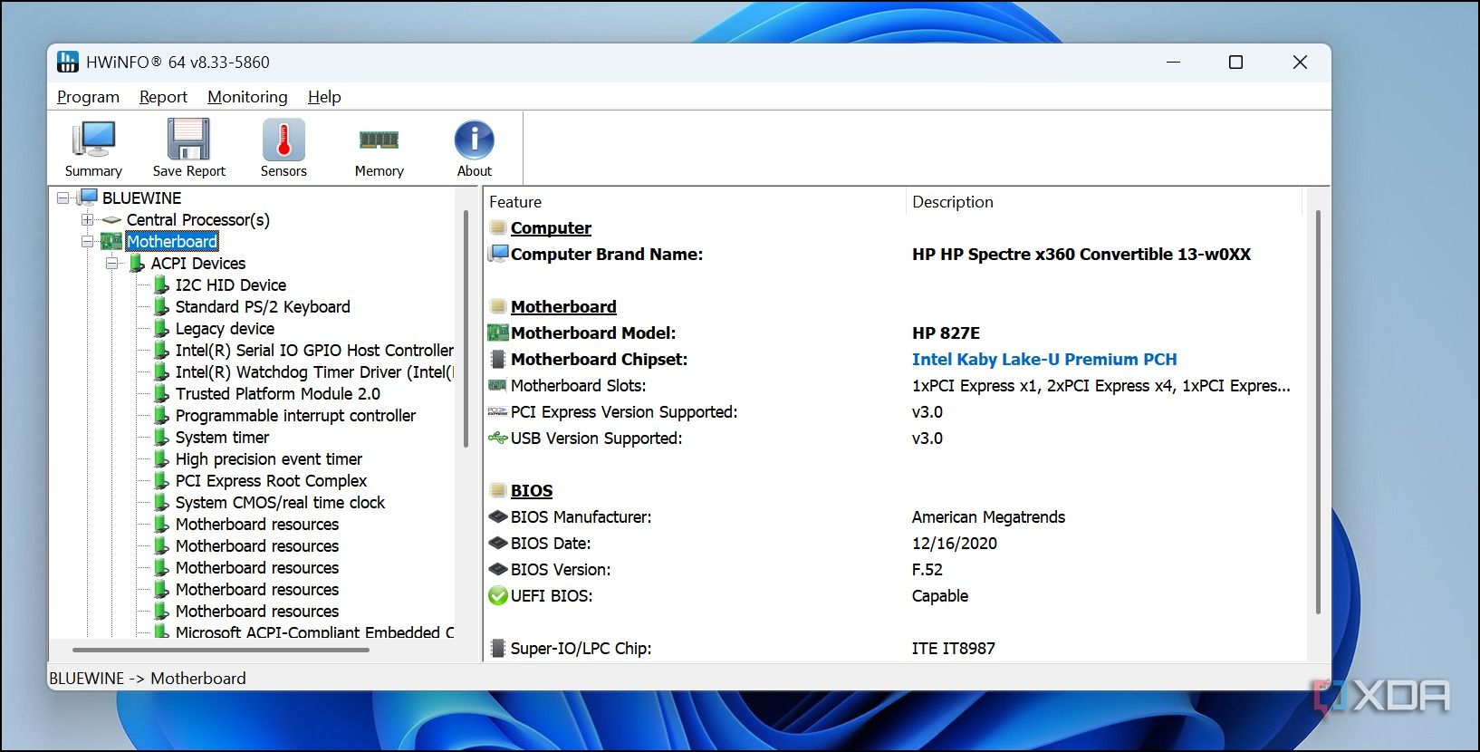Collapse the Motherboard tree node
1480x752 pixels.
click(88, 241)
